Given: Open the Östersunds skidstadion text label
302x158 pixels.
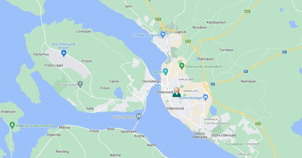Looking at the screenshot, I should (x=204, y=66).
